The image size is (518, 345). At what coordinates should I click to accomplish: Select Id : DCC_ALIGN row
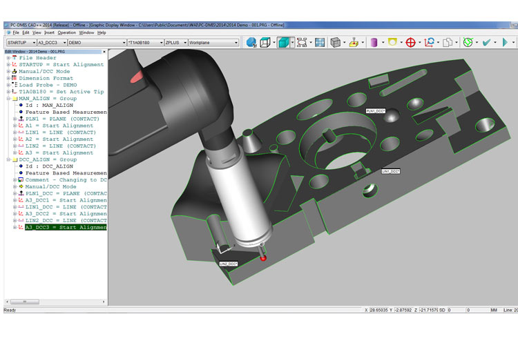49,166
